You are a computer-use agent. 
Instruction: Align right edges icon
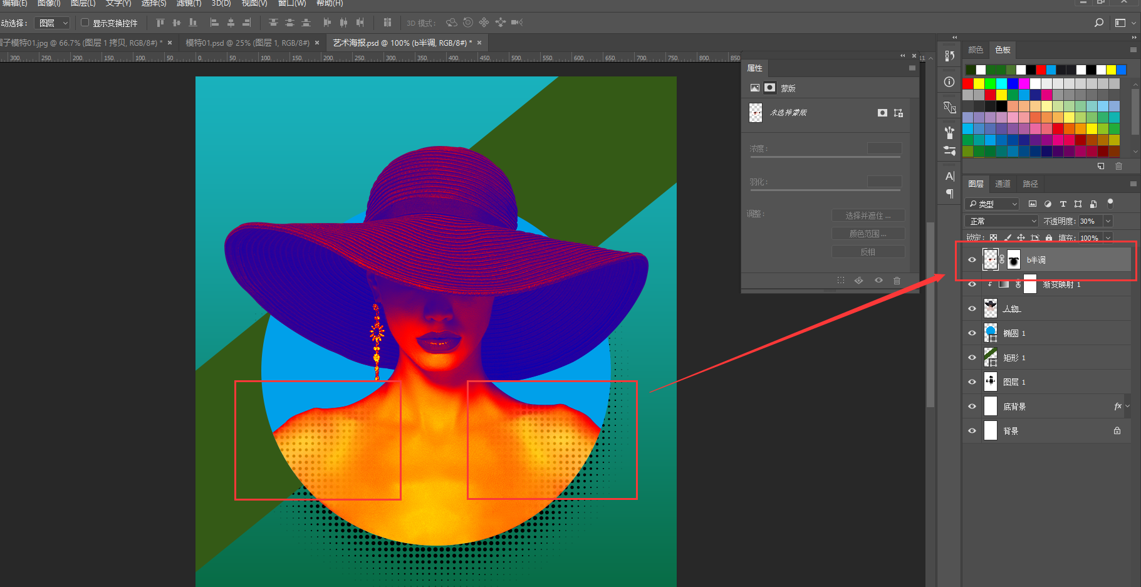pos(247,23)
